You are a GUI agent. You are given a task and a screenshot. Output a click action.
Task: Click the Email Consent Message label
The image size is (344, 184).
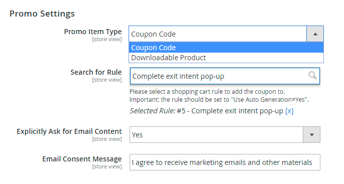(x=82, y=159)
